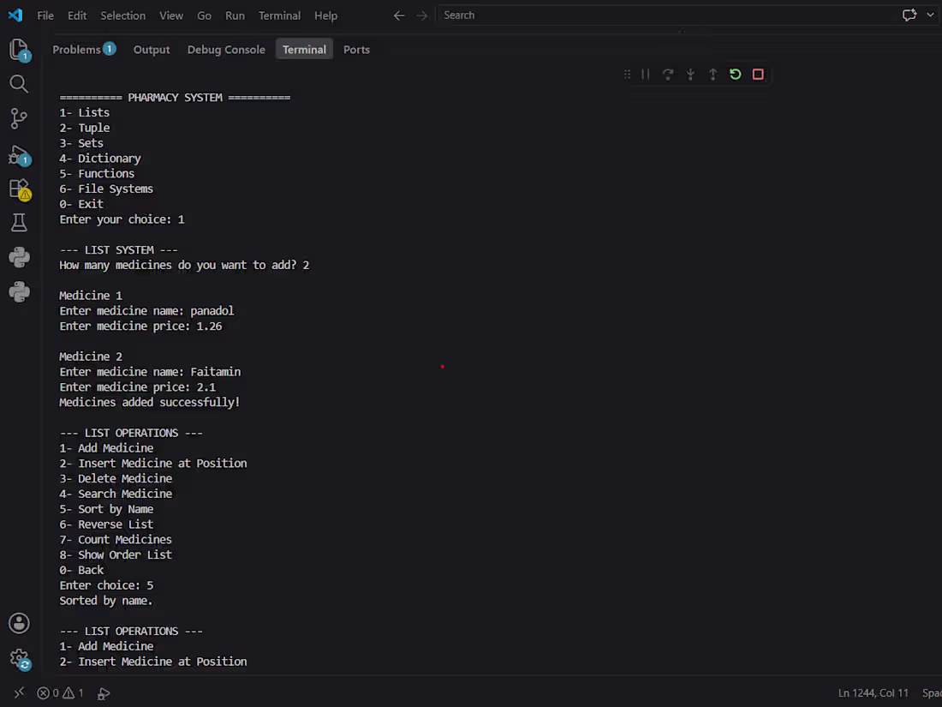Click the Search command center field

coord(665,15)
